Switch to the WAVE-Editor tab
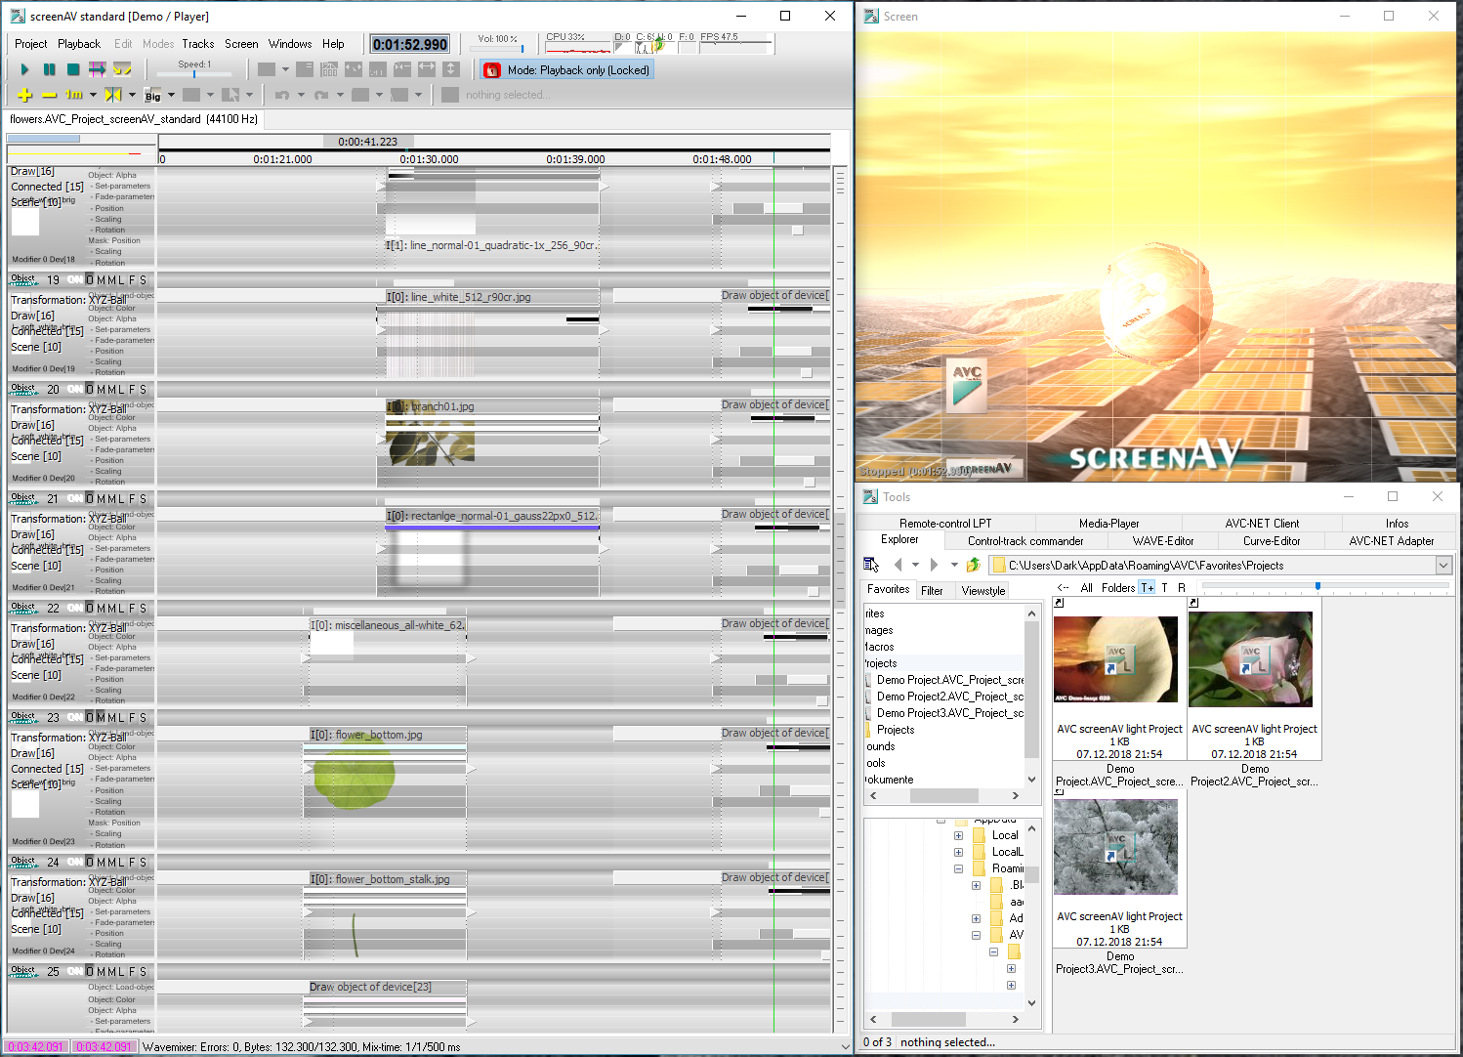 [1163, 541]
